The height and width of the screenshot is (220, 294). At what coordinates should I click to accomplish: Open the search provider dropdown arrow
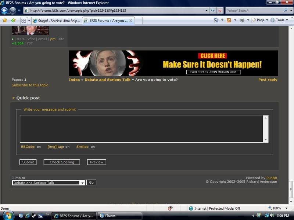click(291, 11)
